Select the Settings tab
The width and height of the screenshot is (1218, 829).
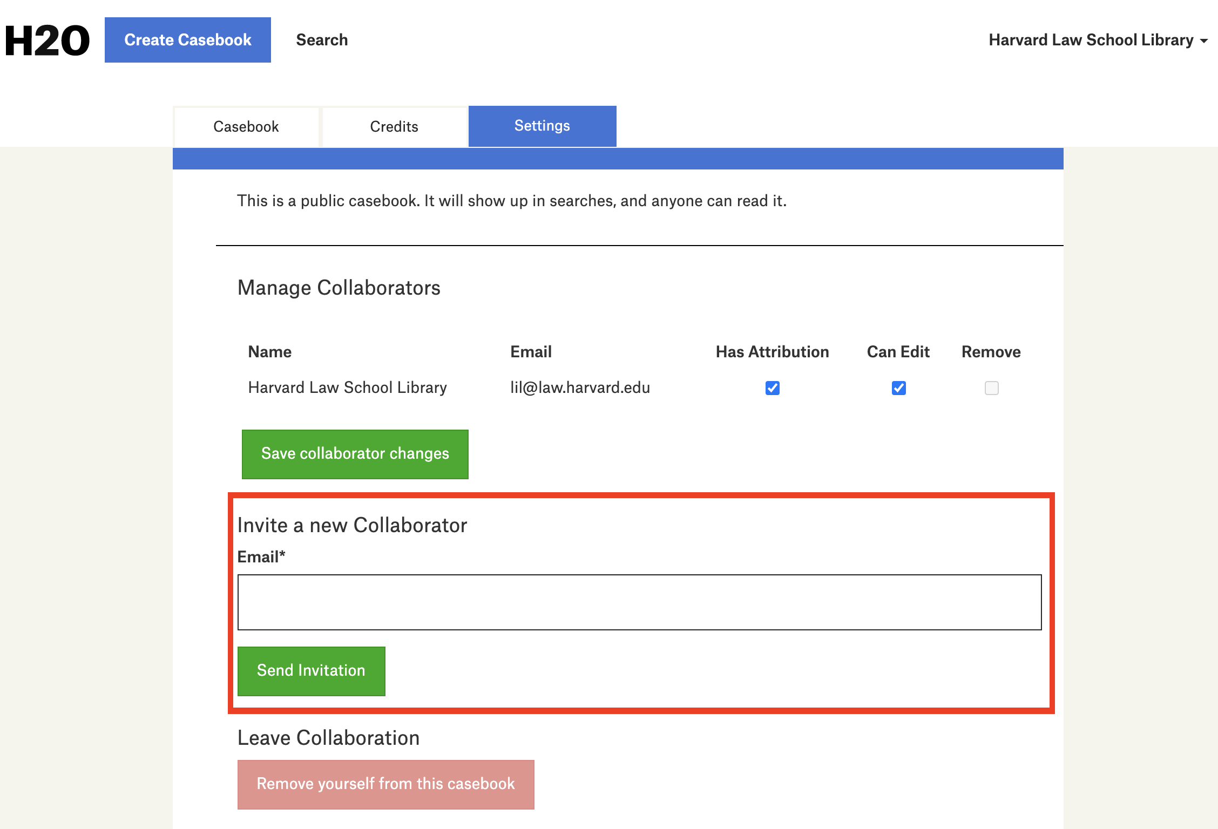tap(542, 126)
